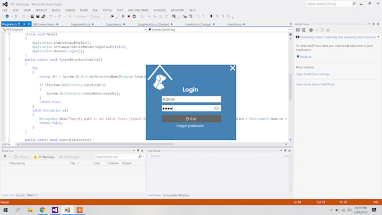Viewport: 382px width, 215px height.
Task: Click the editor horizontal scrollbar thumb
Action: tap(97, 144)
